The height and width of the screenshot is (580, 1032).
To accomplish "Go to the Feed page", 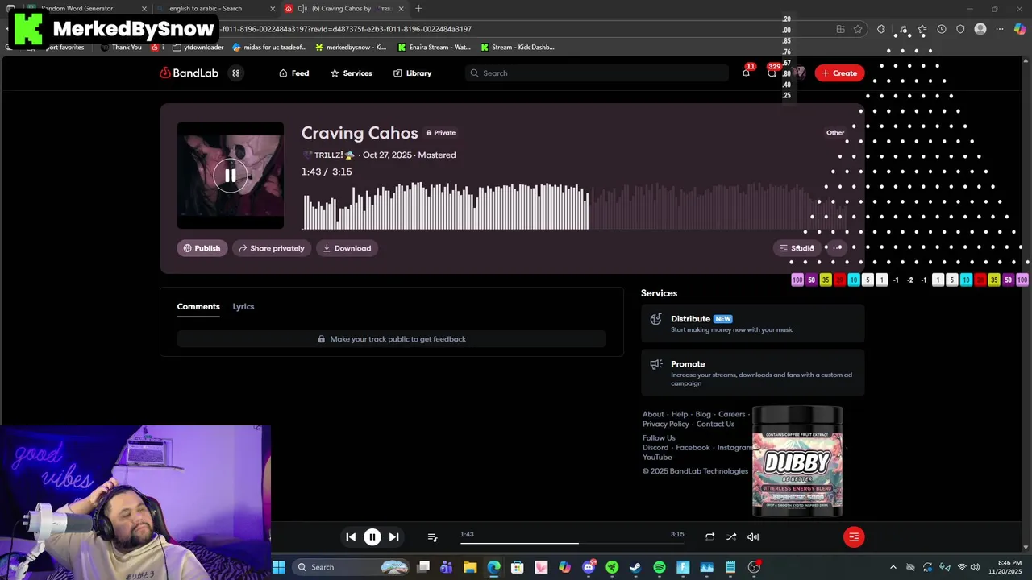I will 293,72.
